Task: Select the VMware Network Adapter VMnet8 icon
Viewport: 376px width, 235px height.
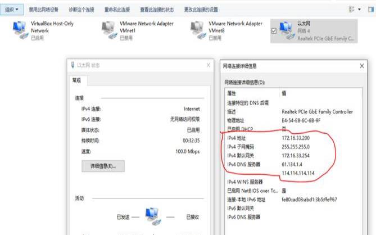Action: click(198, 30)
